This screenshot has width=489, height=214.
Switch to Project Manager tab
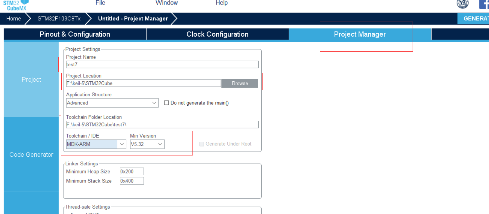click(x=360, y=34)
